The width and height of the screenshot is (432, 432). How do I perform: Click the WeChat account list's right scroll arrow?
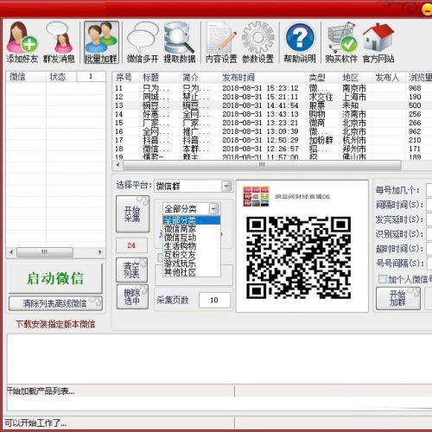pyautogui.click(x=100, y=252)
